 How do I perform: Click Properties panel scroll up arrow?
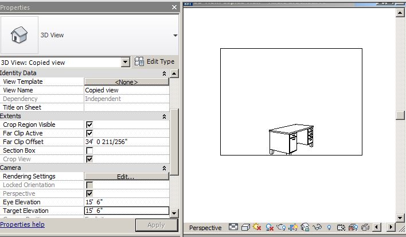(x=174, y=73)
